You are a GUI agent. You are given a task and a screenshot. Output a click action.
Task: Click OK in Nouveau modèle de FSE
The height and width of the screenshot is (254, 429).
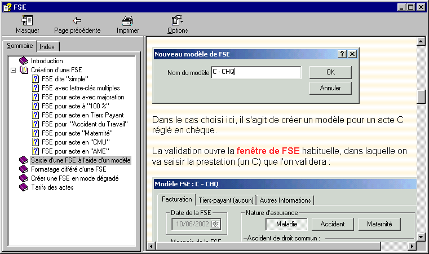tap(330, 72)
